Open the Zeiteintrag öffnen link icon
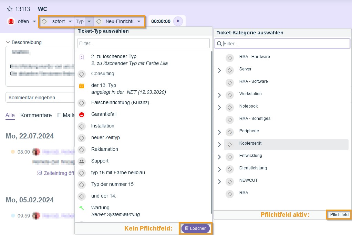This screenshot has height=235, width=352. tap(39, 173)
